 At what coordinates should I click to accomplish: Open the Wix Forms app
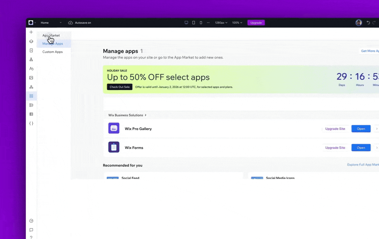click(361, 148)
